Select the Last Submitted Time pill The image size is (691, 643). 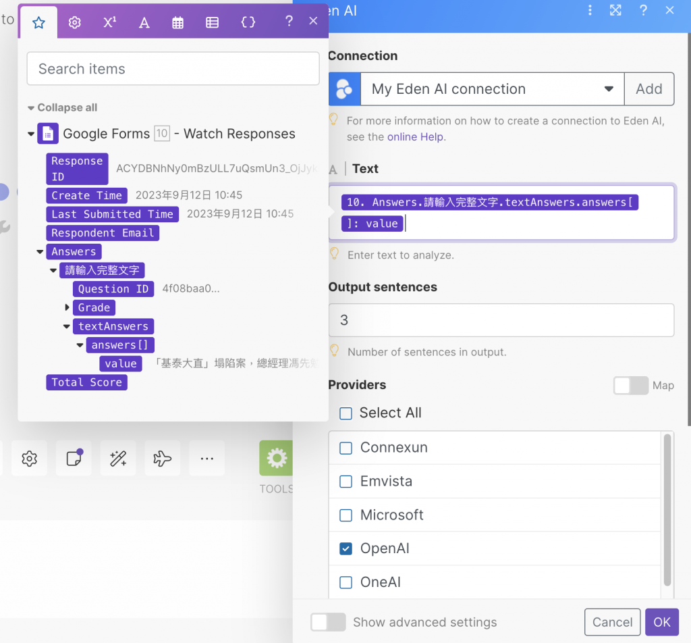pos(113,214)
